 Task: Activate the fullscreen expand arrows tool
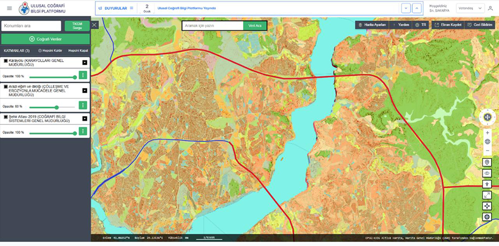click(487, 195)
